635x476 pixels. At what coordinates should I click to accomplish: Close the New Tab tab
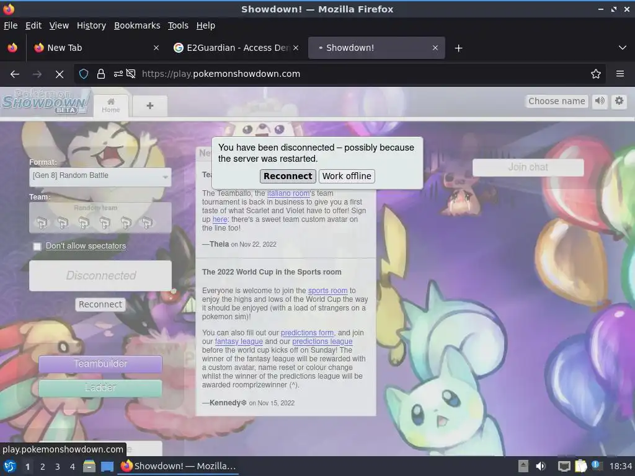[x=156, y=48]
